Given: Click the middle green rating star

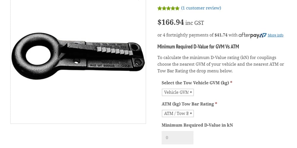Looking at the screenshot, I should pyautogui.click(x=168, y=8).
